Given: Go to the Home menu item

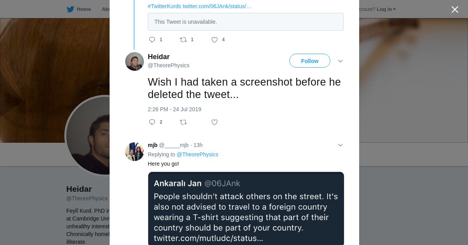Looking at the screenshot, I should tap(83, 9).
